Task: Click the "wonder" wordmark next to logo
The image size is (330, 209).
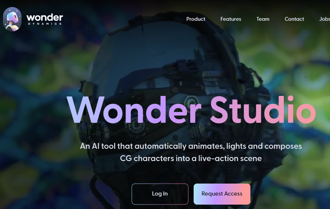Action: click(x=44, y=17)
